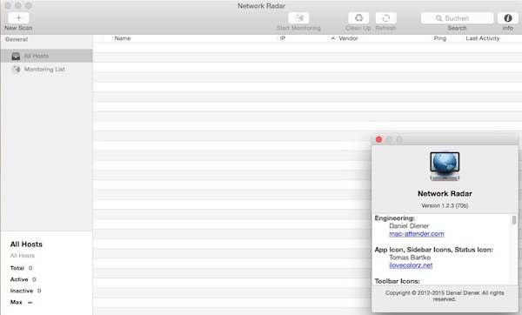Open the ilovecolorz.net link
The height and width of the screenshot is (315, 522).
coord(411,265)
